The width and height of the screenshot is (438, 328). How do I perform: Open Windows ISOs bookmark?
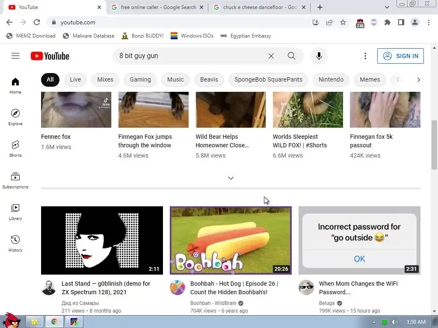(x=192, y=36)
